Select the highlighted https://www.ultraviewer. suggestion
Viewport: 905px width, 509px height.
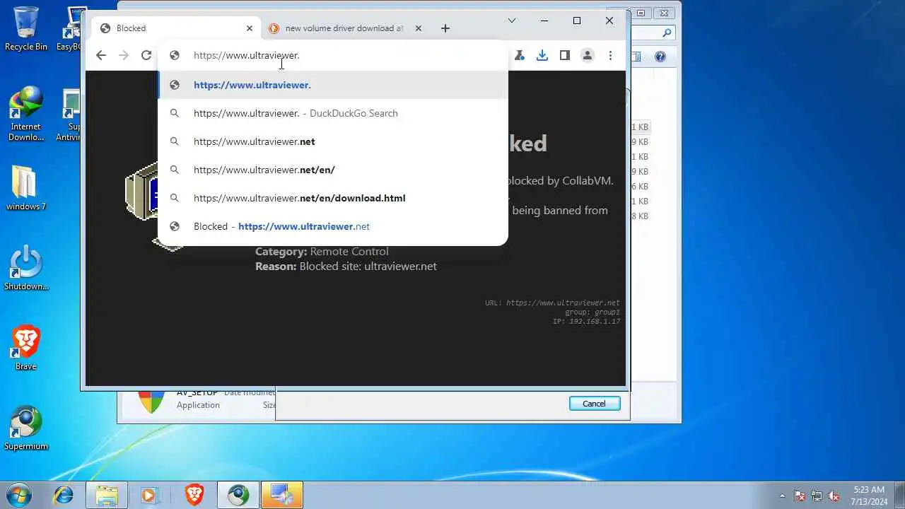coord(333,85)
